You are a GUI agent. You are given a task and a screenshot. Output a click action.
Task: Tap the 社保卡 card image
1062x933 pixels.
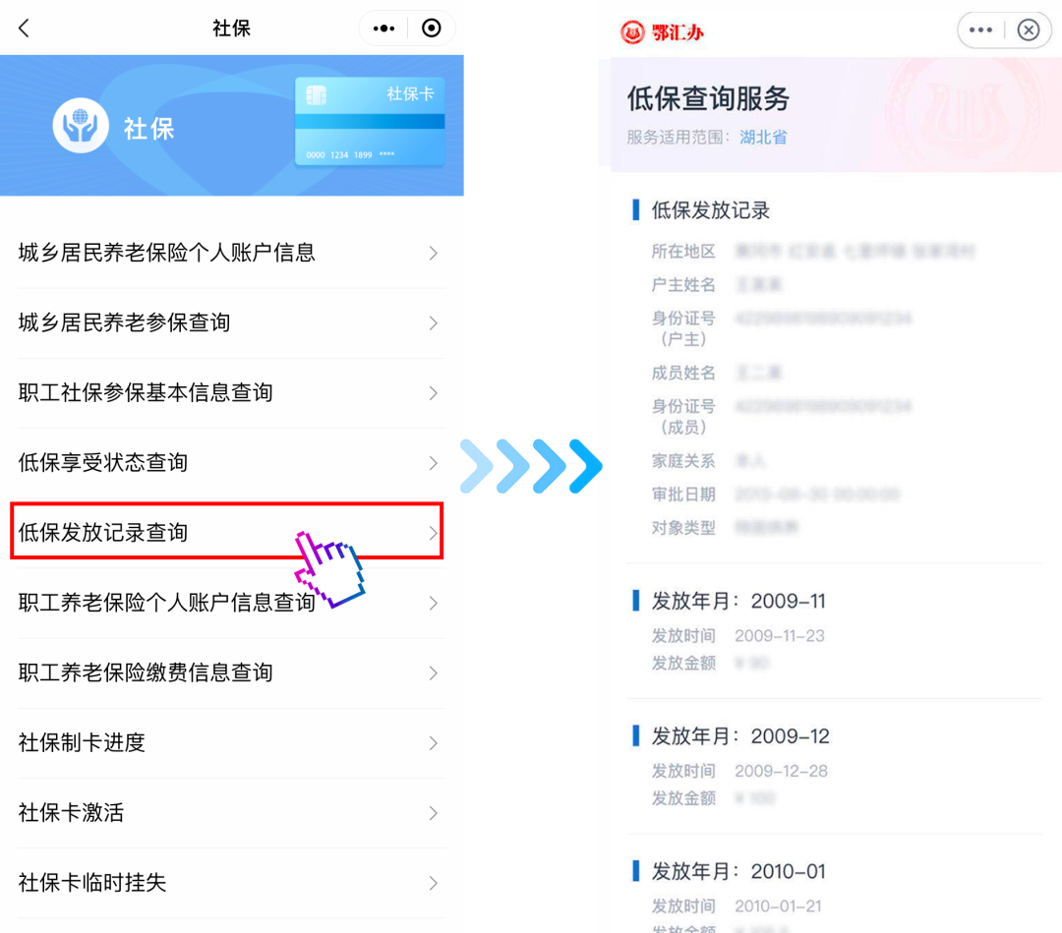[x=370, y=121]
